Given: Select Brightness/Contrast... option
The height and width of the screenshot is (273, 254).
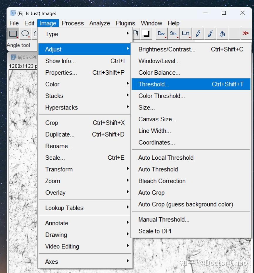Looking at the screenshot, I should coord(191,49).
